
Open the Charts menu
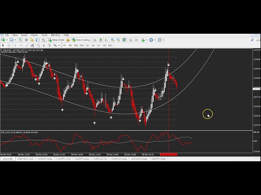34,35
